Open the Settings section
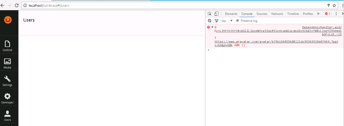The width and height of the screenshot is (344, 126). [x=7, y=81]
